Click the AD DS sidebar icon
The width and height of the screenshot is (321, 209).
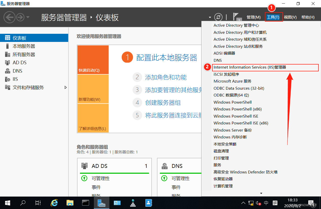coord(8,62)
